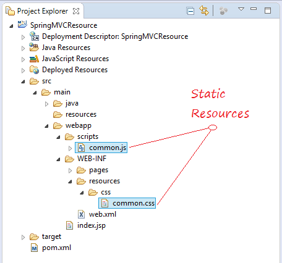Select the common.js file
Viewport: 282px width, 263px height.
click(101, 148)
